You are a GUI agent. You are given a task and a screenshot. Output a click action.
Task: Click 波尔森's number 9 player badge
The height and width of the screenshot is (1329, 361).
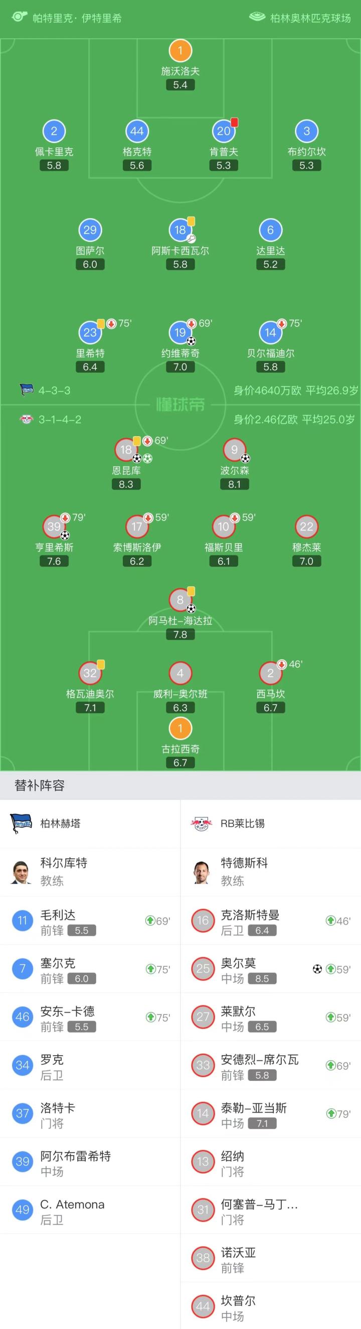tap(234, 450)
